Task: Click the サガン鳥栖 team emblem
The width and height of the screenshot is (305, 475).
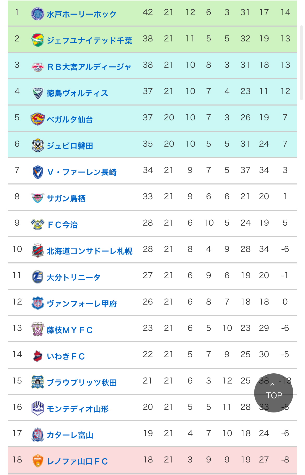Action: point(38,198)
